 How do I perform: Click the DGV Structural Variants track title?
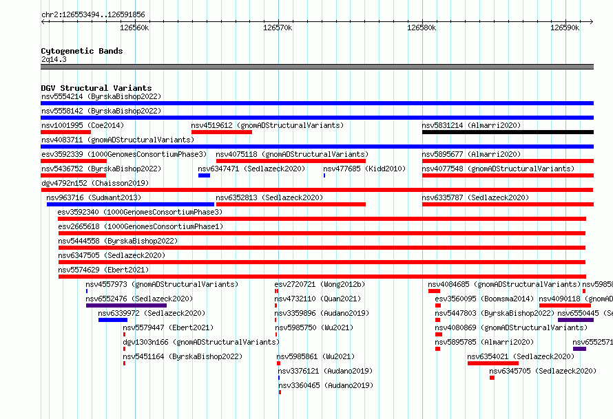tap(96, 88)
